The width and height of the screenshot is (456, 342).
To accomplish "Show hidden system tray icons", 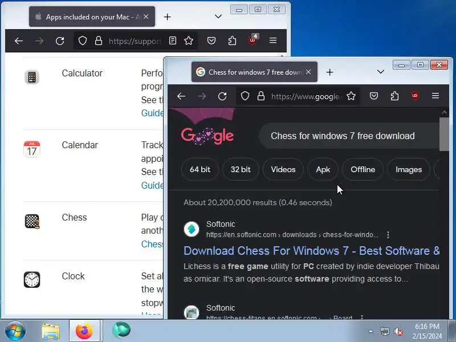I will 371,331.
